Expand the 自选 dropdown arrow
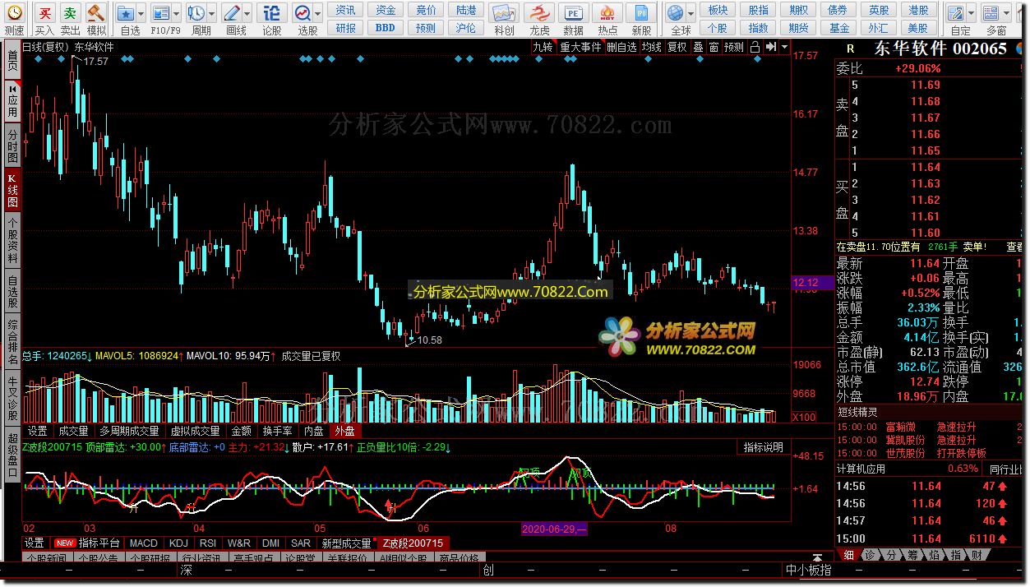The width and height of the screenshot is (1030, 587). click(x=141, y=13)
